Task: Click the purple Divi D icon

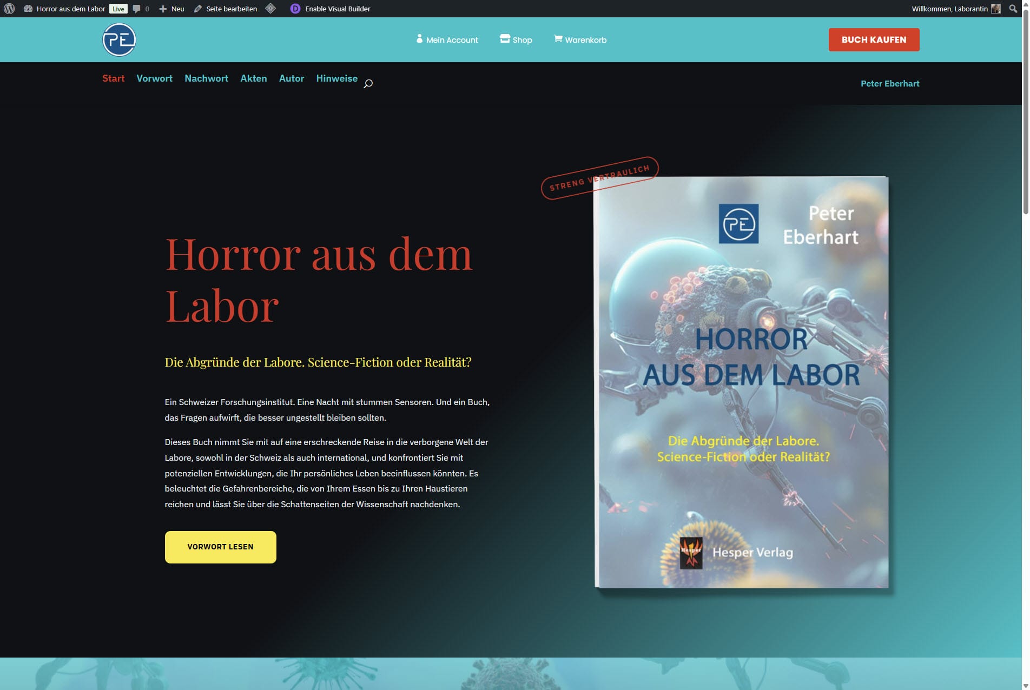Action: pyautogui.click(x=295, y=9)
